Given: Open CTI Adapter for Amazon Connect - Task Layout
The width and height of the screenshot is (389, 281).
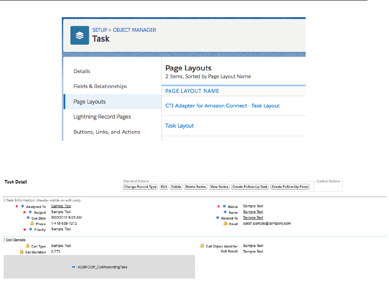Looking at the screenshot, I should tap(222, 106).
